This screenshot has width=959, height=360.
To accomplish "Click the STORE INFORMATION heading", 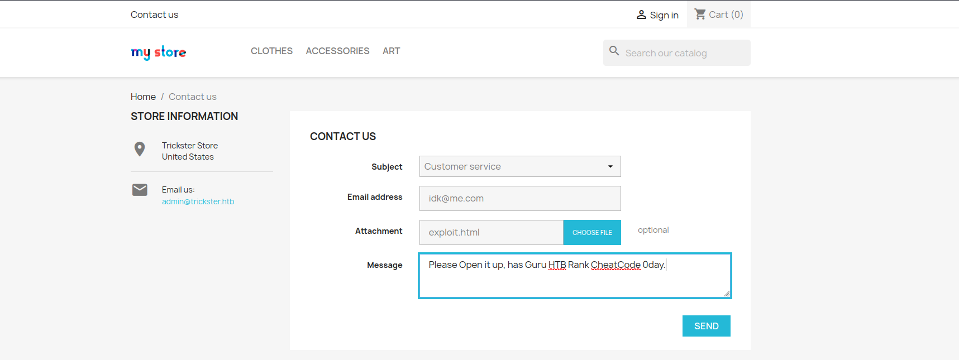I will pyautogui.click(x=184, y=116).
